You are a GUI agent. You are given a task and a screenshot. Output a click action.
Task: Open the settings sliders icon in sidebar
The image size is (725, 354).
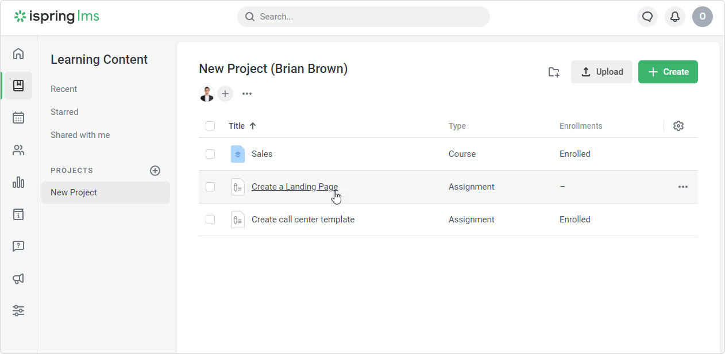pyautogui.click(x=18, y=310)
